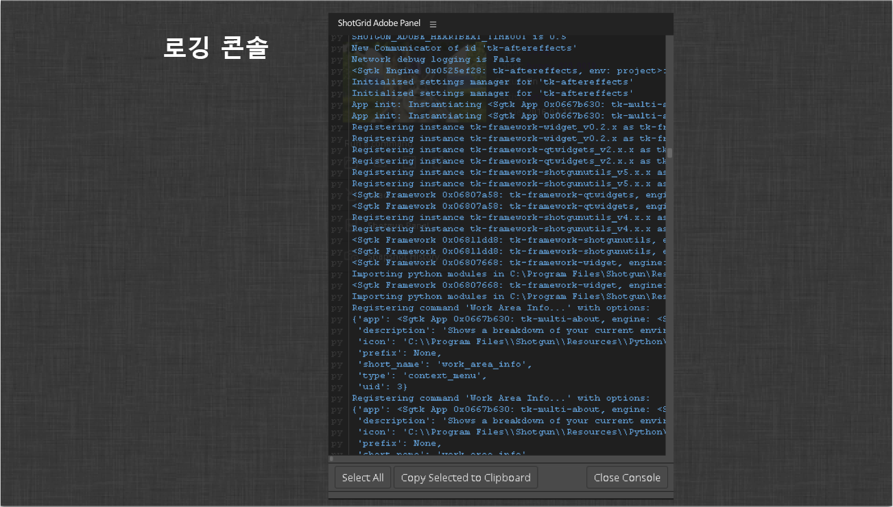Click the "'type': 'context_menu'" log line

coord(422,375)
